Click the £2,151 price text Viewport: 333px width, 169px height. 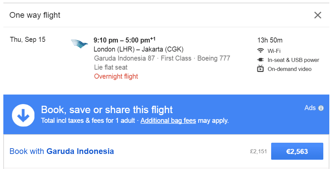258,151
